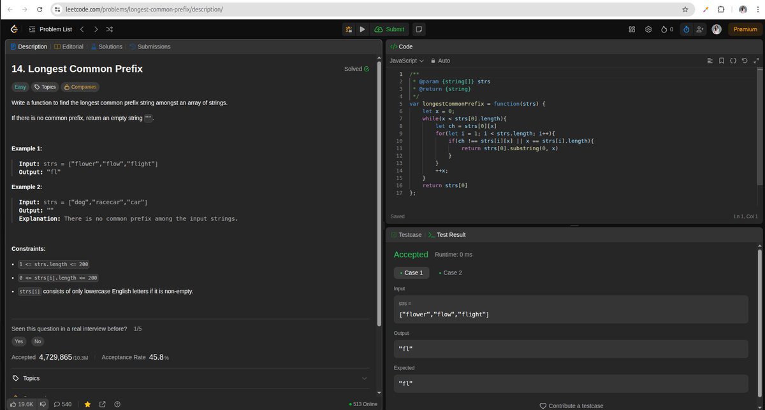This screenshot has width=765, height=410.
Task: Select Case 1 result
Action: (x=411, y=272)
